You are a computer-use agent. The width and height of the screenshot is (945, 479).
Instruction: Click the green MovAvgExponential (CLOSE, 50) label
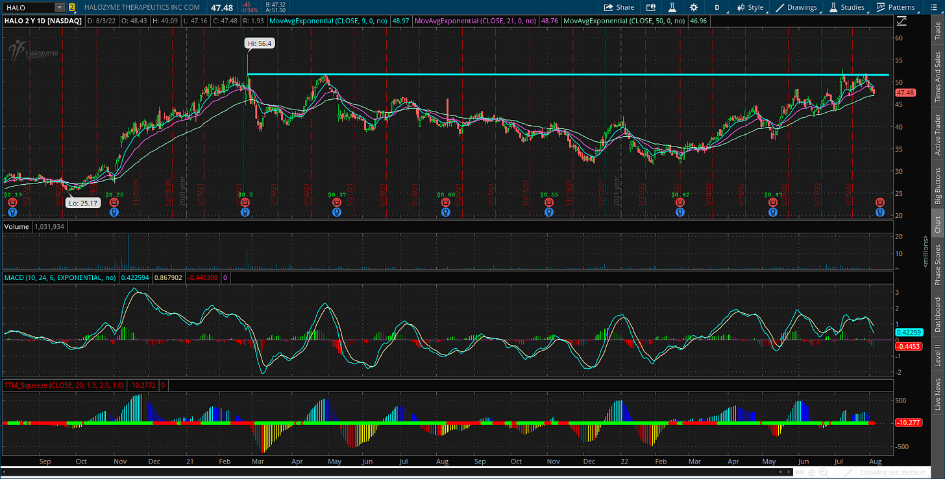click(x=624, y=21)
